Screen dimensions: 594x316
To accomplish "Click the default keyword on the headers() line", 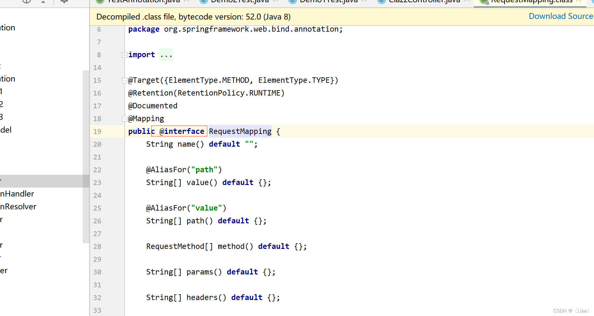I will (247, 297).
